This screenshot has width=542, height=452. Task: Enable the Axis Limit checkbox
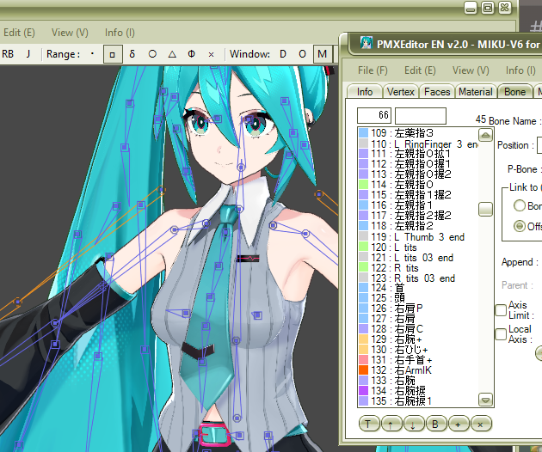501,310
